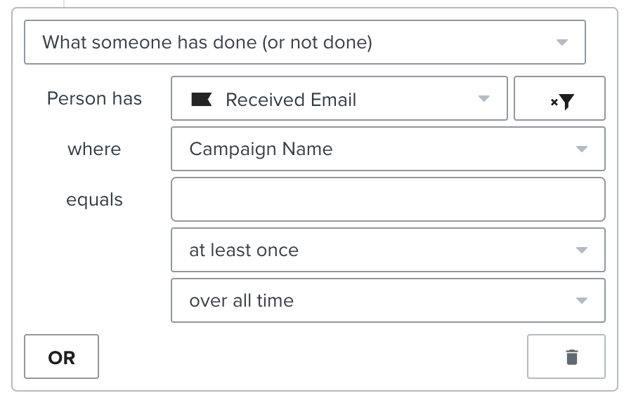Click the arrow next to 'at least once'
Image resolution: width=624 pixels, height=400 pixels.
[581, 250]
